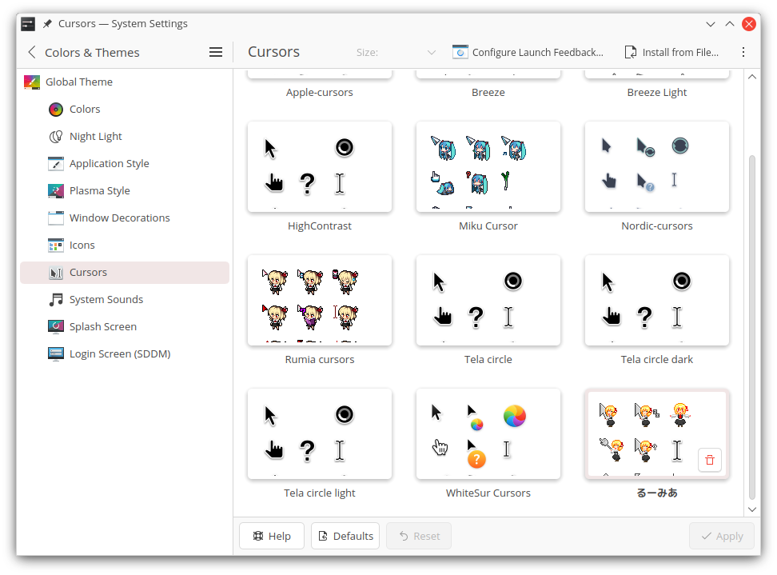Click the Apple-cursors label
The width and height of the screenshot is (777, 575).
[320, 92]
